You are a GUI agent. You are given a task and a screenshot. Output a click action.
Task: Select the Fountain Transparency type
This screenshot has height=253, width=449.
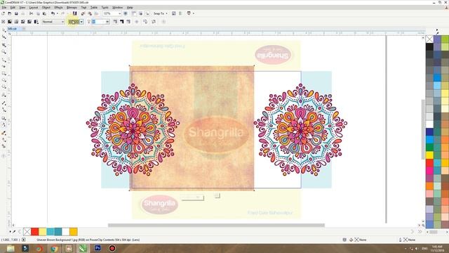(16, 22)
